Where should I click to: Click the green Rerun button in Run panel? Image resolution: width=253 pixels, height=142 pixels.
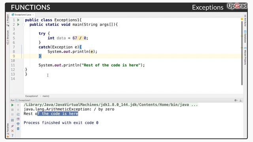[12, 105]
